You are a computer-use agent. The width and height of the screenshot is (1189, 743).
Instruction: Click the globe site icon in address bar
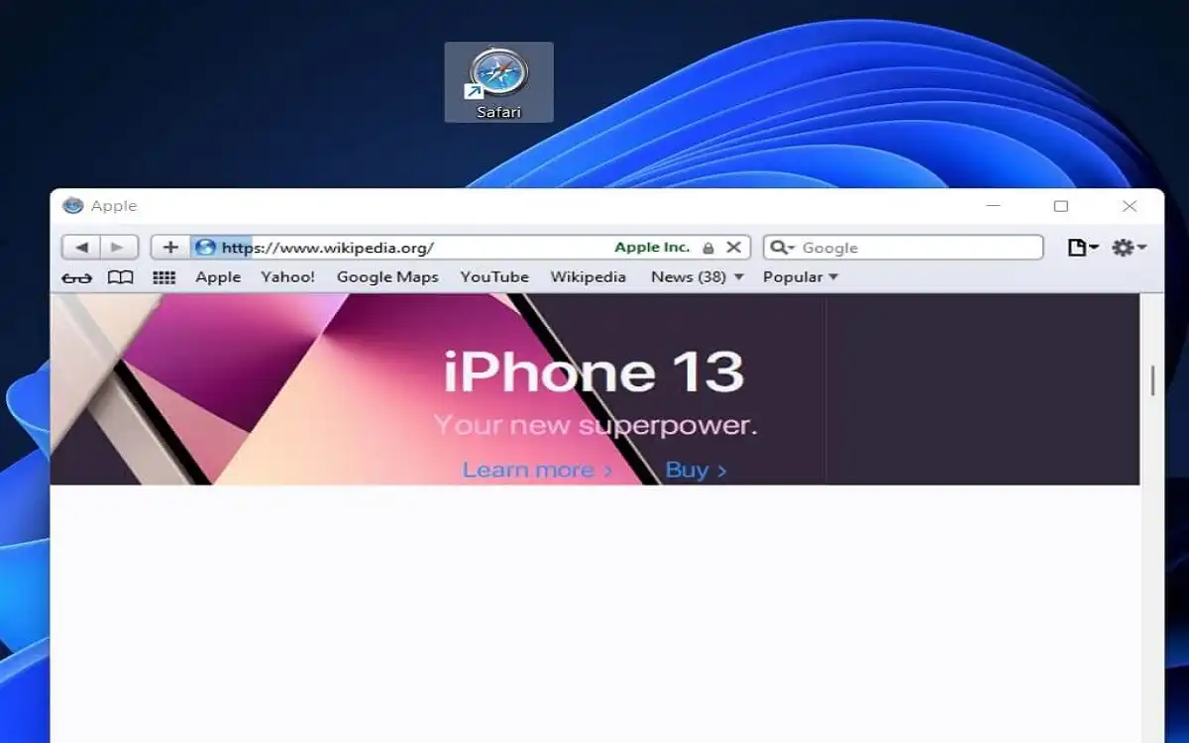(x=205, y=248)
